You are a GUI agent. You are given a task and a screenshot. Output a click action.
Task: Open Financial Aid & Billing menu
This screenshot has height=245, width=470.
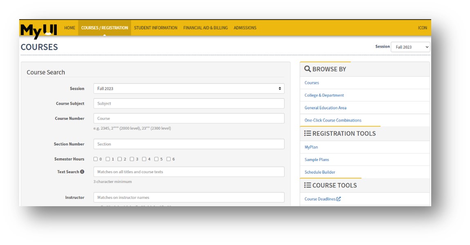pos(206,28)
